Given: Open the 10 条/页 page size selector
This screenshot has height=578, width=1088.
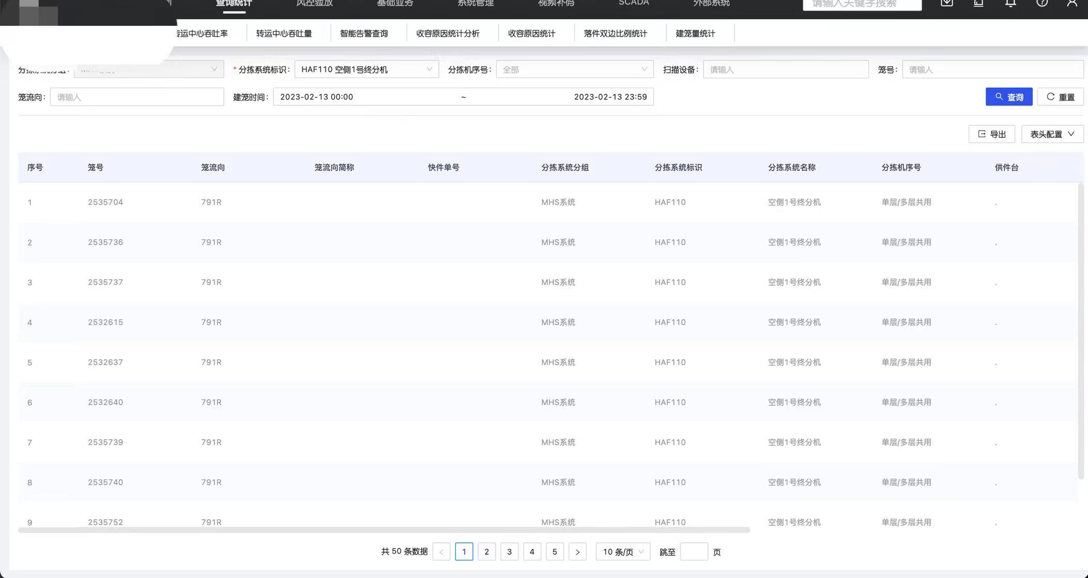Looking at the screenshot, I should 623,552.
